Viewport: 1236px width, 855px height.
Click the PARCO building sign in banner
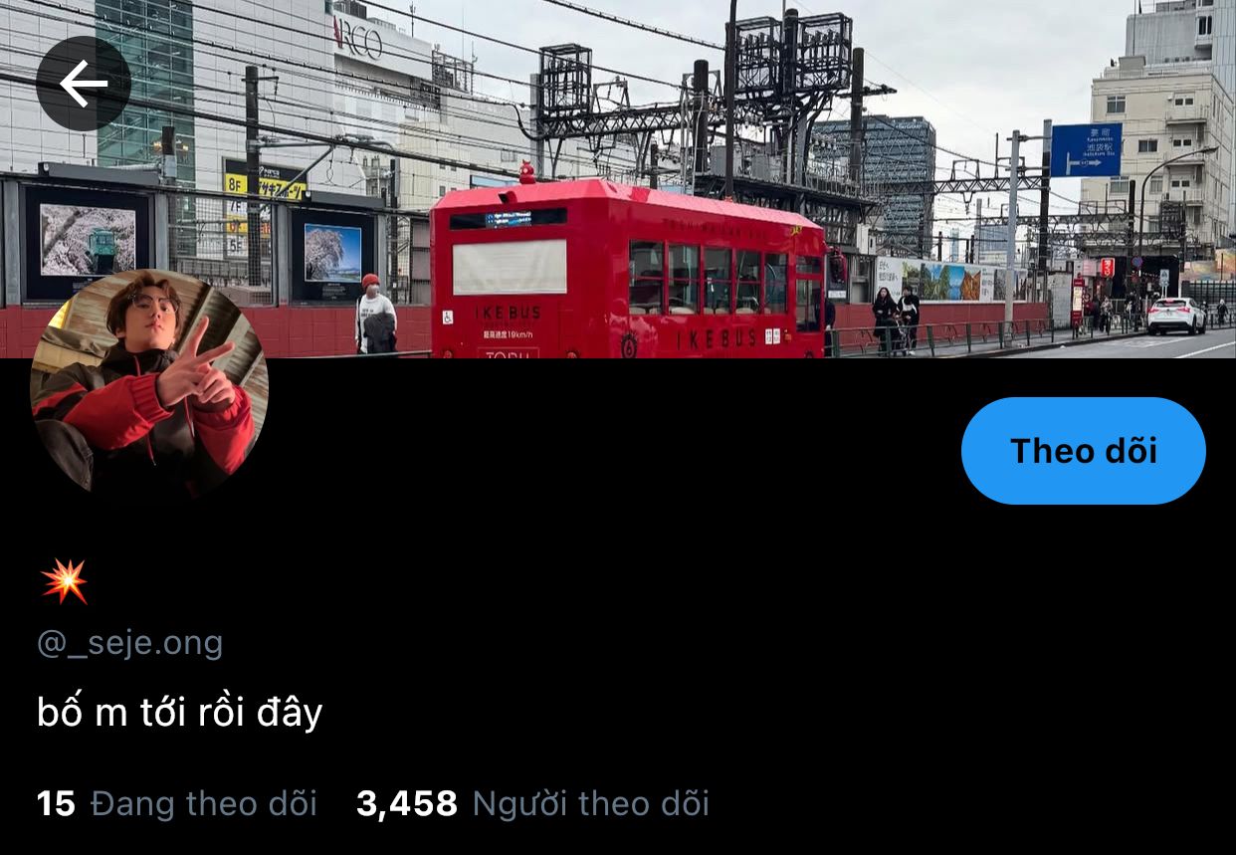(x=358, y=40)
